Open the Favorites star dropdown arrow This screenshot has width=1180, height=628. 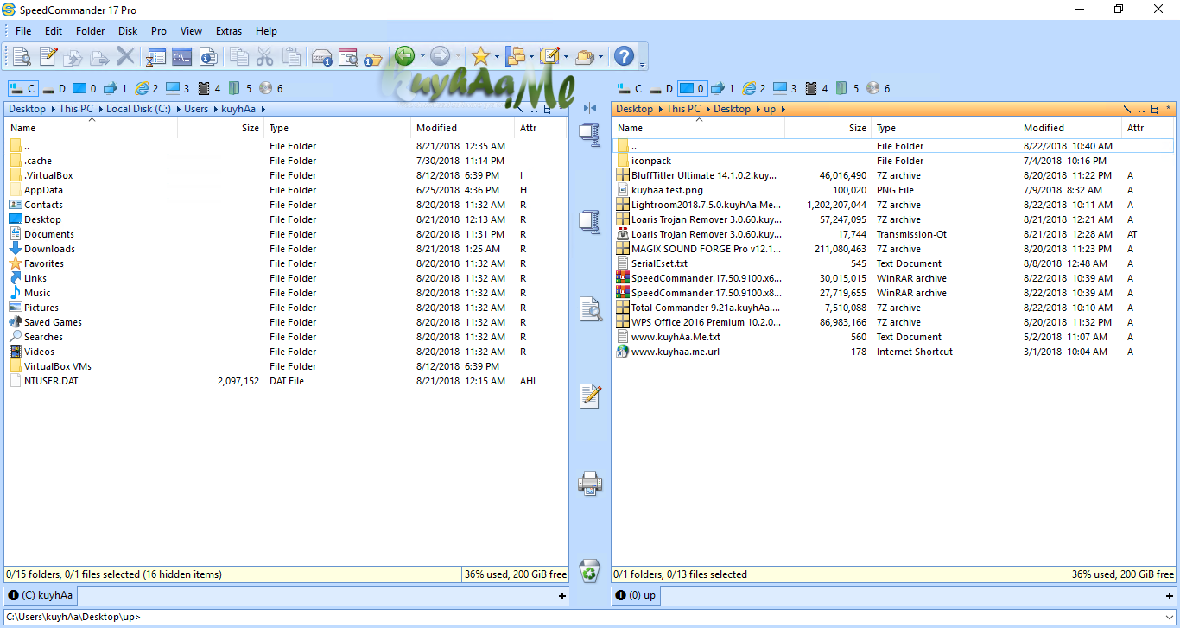point(497,57)
